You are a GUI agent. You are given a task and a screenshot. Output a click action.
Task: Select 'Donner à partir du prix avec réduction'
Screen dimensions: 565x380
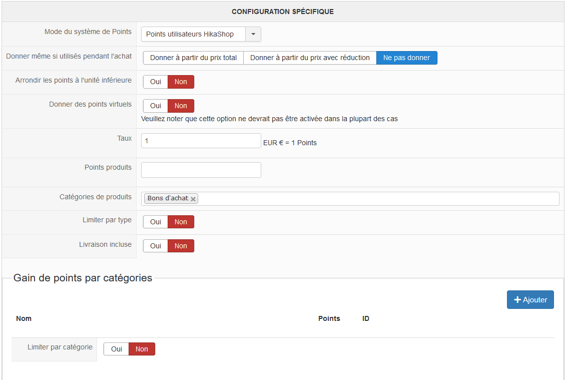coord(310,58)
